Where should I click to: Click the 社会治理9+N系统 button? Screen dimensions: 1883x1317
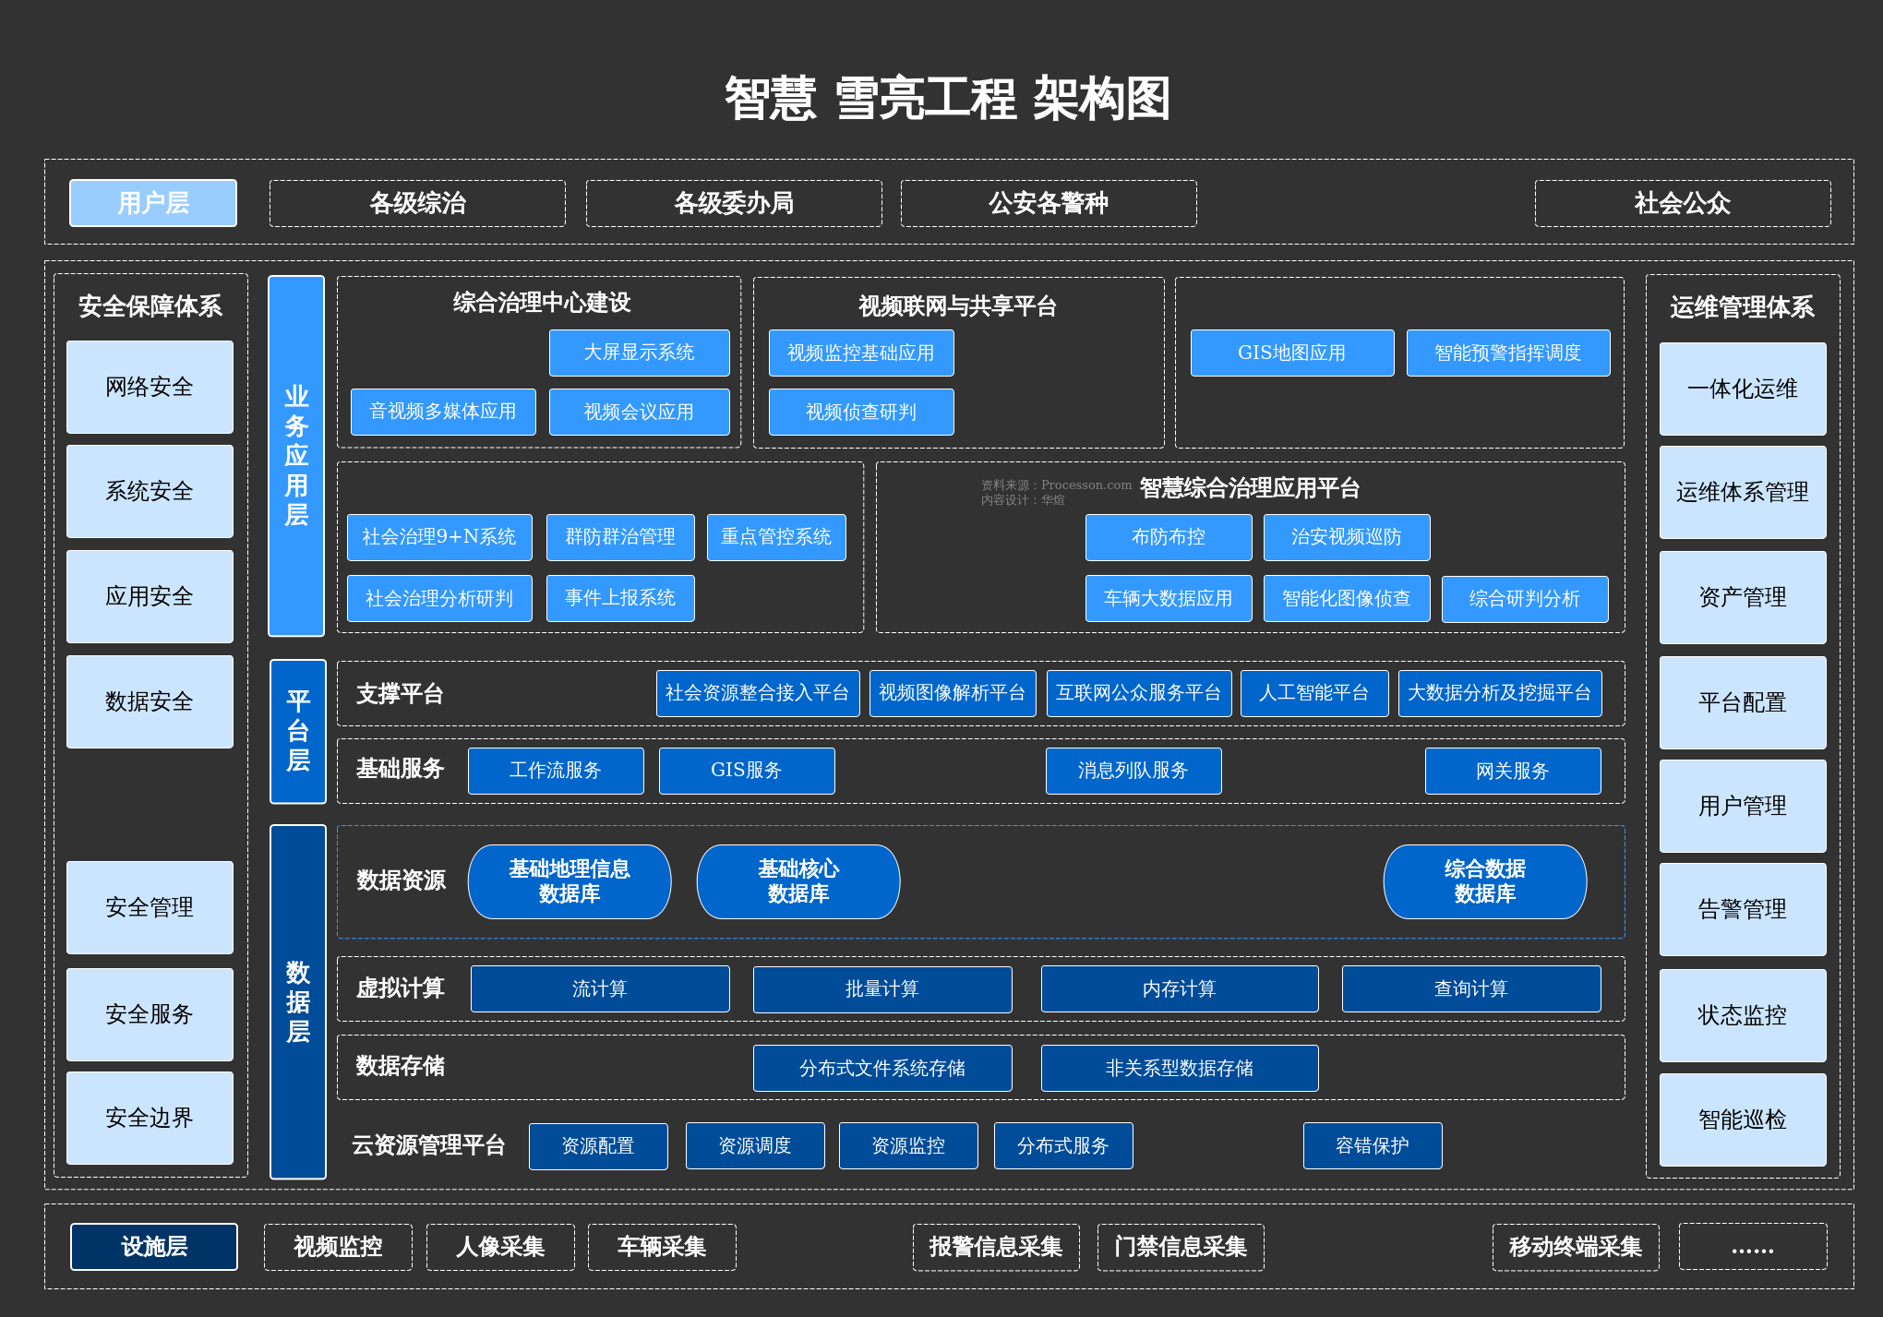click(438, 537)
